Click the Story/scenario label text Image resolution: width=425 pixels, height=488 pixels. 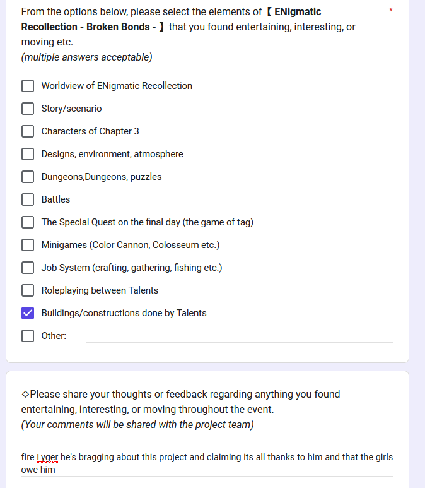71,109
